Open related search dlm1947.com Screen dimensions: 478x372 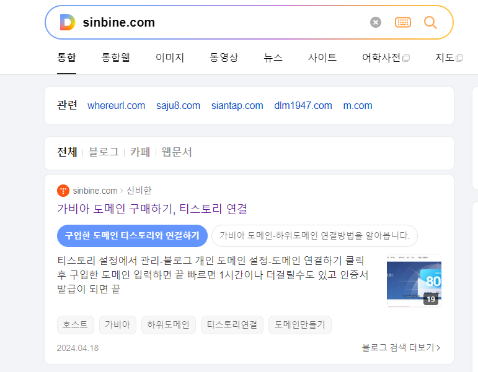(303, 106)
